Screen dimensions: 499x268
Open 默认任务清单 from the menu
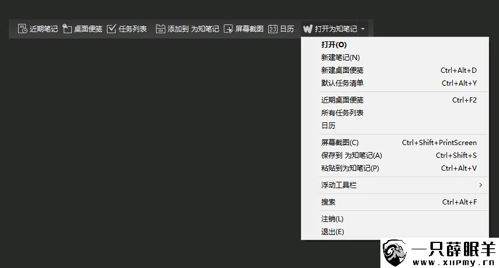(395, 83)
